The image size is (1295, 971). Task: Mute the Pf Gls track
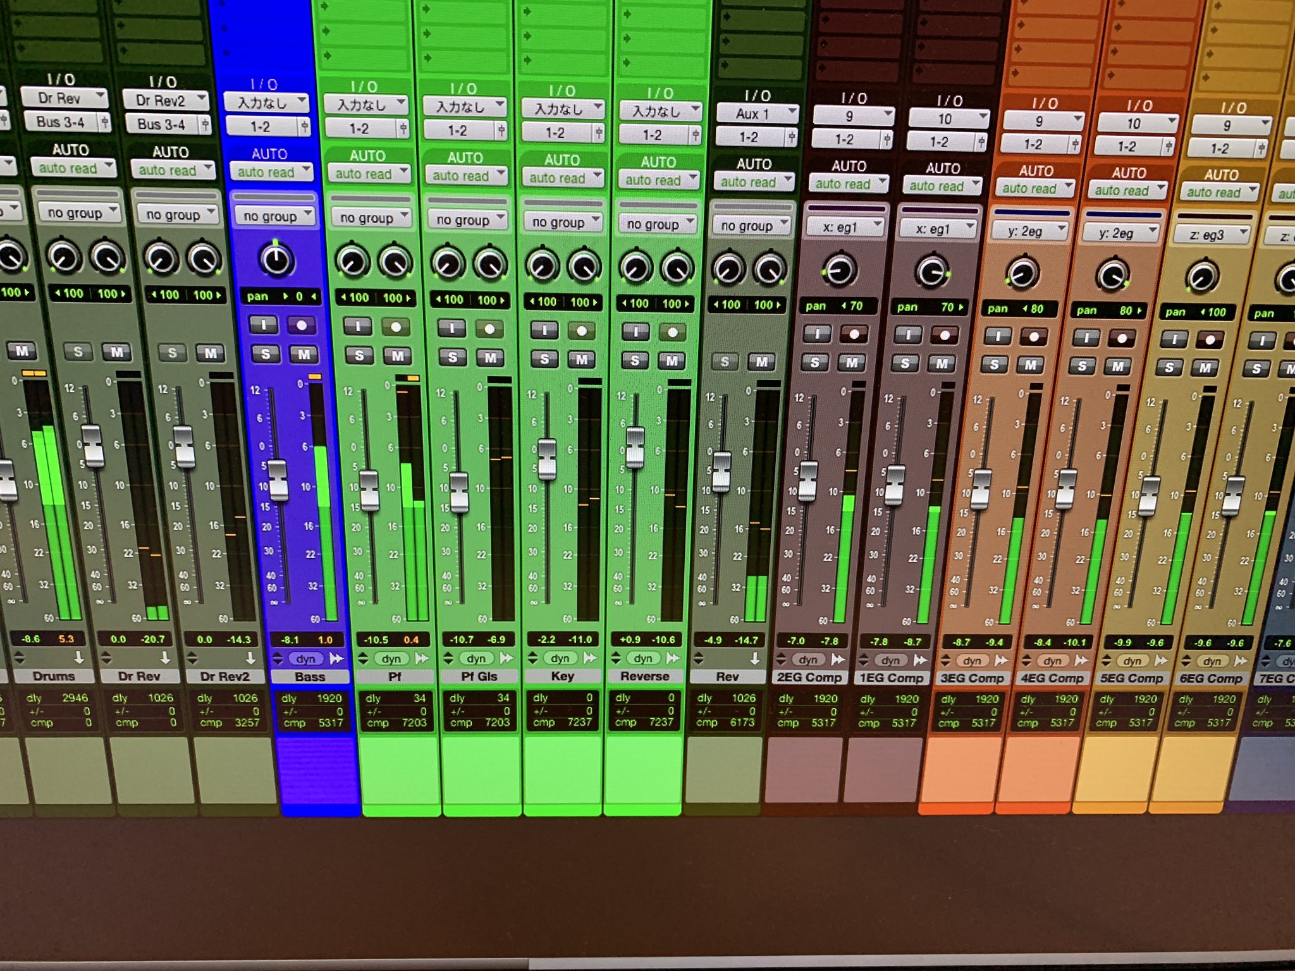(490, 358)
